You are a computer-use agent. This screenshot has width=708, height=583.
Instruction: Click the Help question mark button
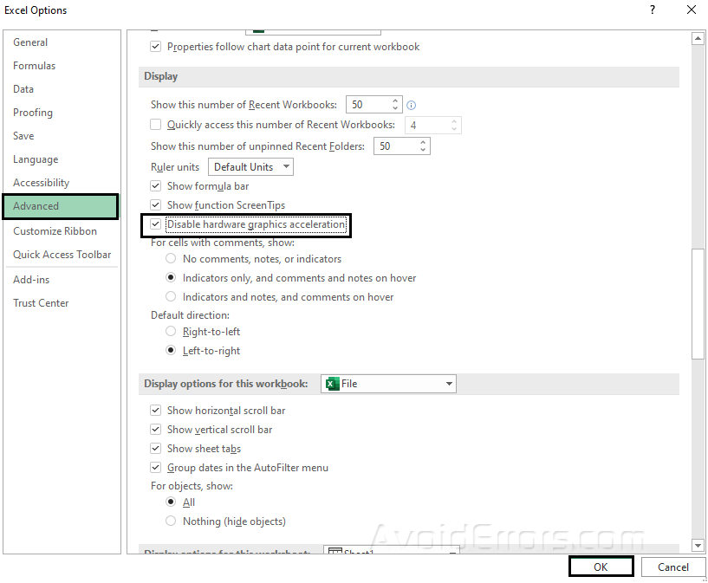point(653,10)
